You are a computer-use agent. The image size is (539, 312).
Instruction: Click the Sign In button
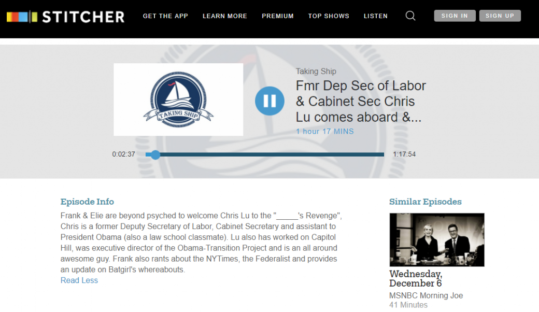coord(455,16)
